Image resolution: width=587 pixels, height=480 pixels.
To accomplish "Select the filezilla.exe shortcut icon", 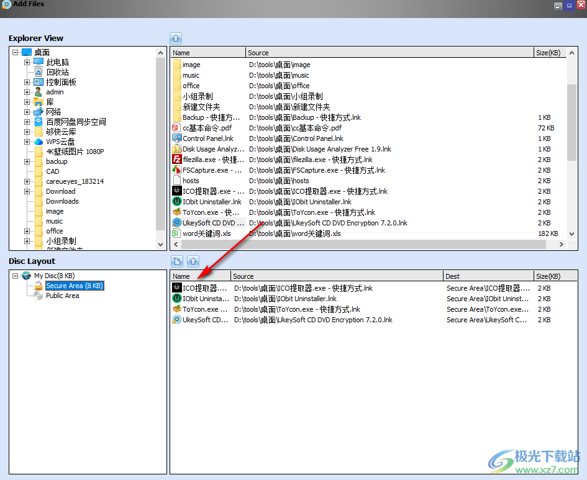I will (x=176, y=160).
